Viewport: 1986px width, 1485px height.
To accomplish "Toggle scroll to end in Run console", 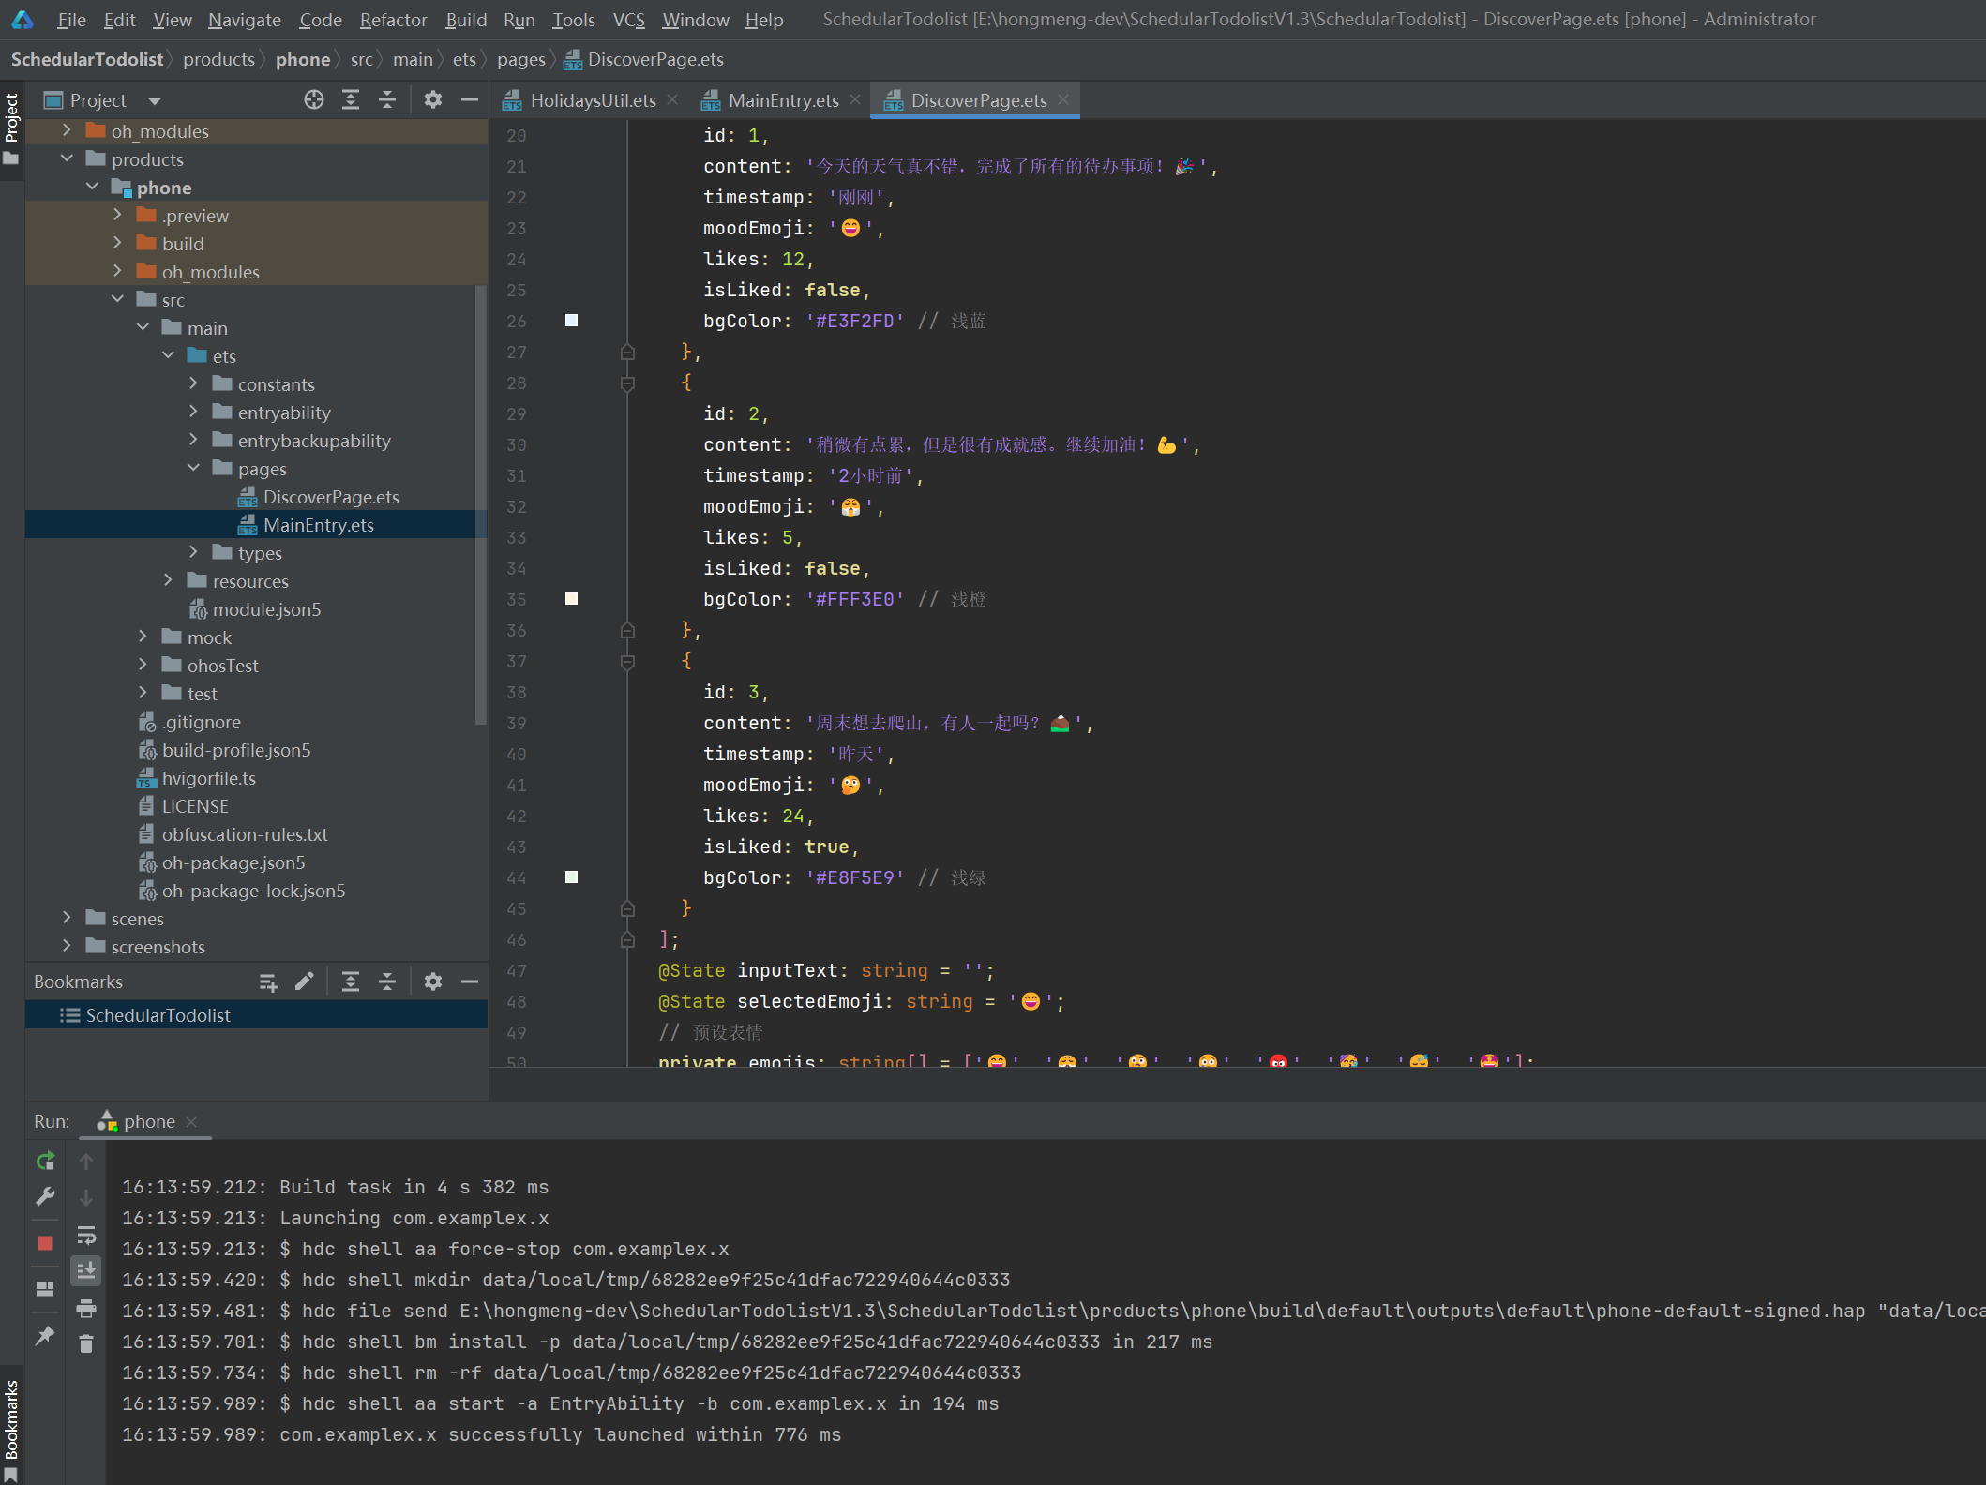I will (x=86, y=1270).
